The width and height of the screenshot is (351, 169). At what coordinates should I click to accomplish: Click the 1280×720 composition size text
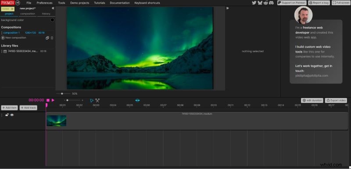tap(30, 33)
